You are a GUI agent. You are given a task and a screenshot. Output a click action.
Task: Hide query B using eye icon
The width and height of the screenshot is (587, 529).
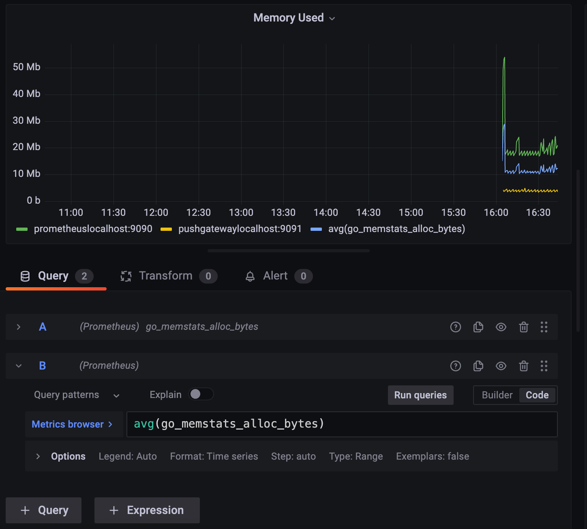click(x=501, y=366)
